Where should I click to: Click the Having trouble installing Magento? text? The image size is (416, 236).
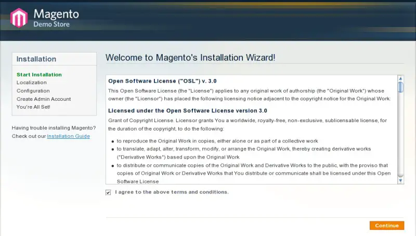pyautogui.click(x=54, y=128)
